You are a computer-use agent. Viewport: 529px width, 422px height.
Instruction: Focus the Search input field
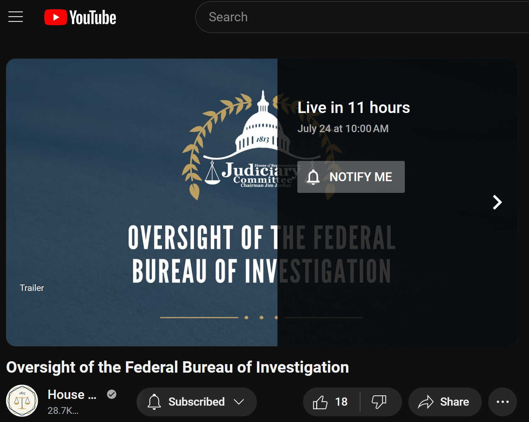pos(362,17)
